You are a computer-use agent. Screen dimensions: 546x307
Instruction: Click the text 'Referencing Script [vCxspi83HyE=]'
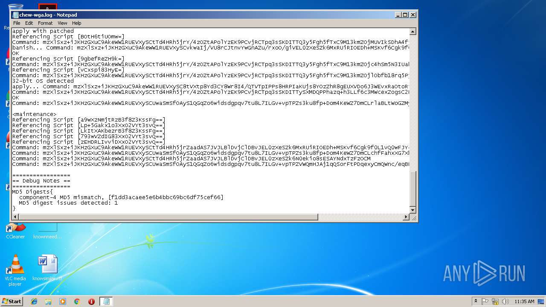point(69,70)
